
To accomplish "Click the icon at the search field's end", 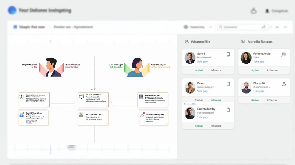I will (x=263, y=27).
